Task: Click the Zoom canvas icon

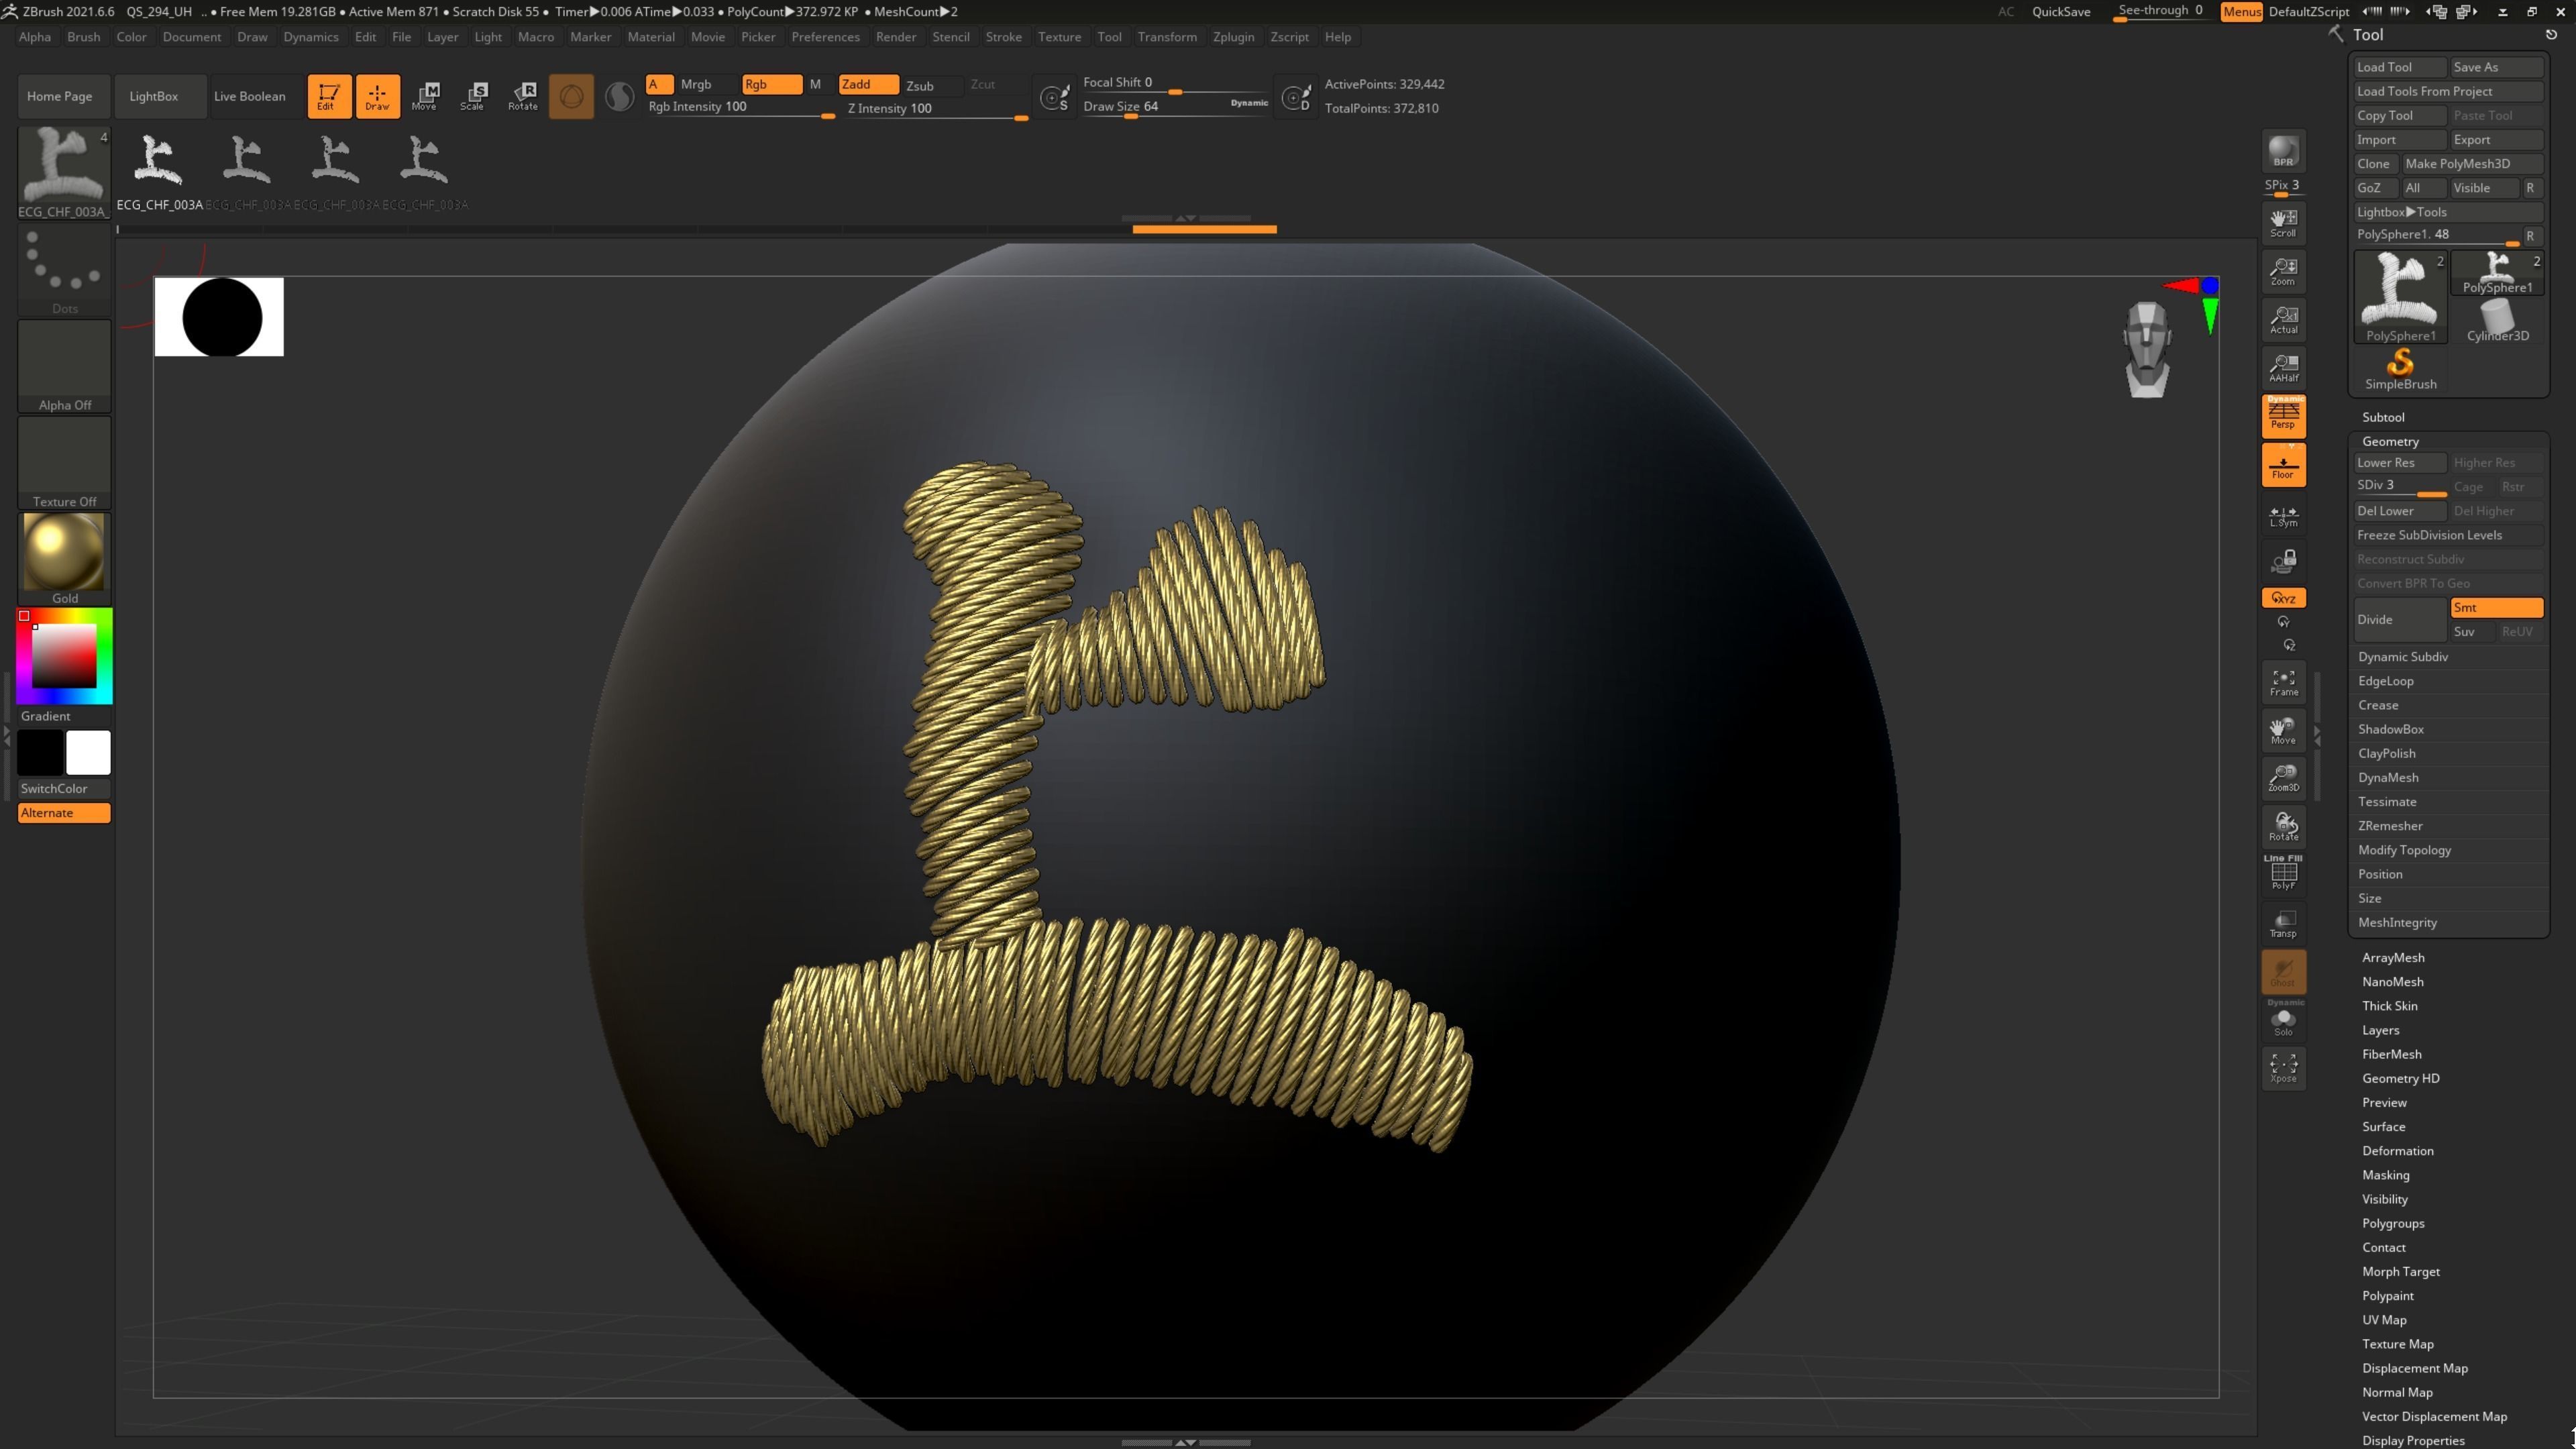Action: pos(2283,271)
